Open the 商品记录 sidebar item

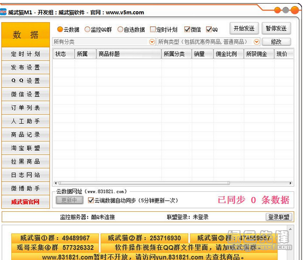26,134
